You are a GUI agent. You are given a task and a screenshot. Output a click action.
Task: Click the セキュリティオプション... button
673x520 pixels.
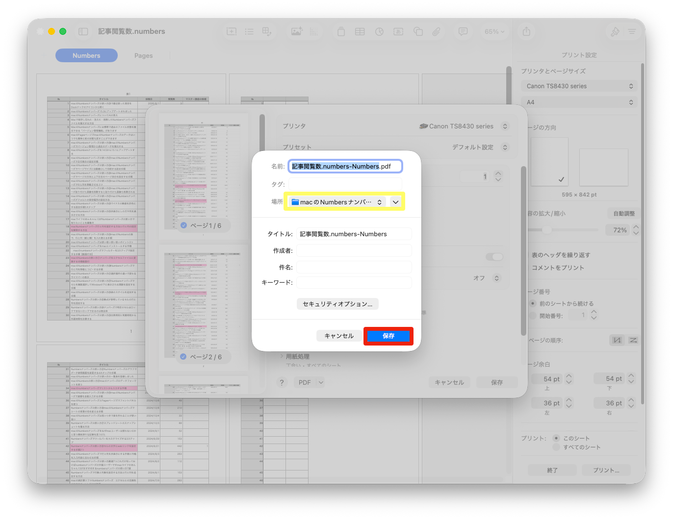(337, 304)
